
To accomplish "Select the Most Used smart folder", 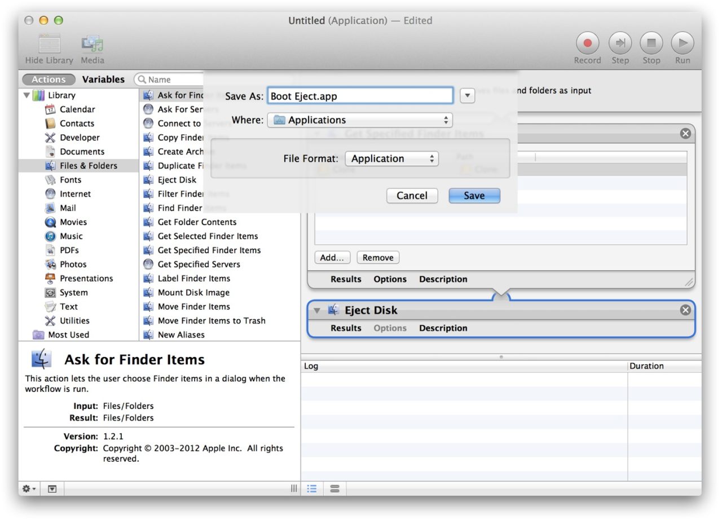I will 68,335.
